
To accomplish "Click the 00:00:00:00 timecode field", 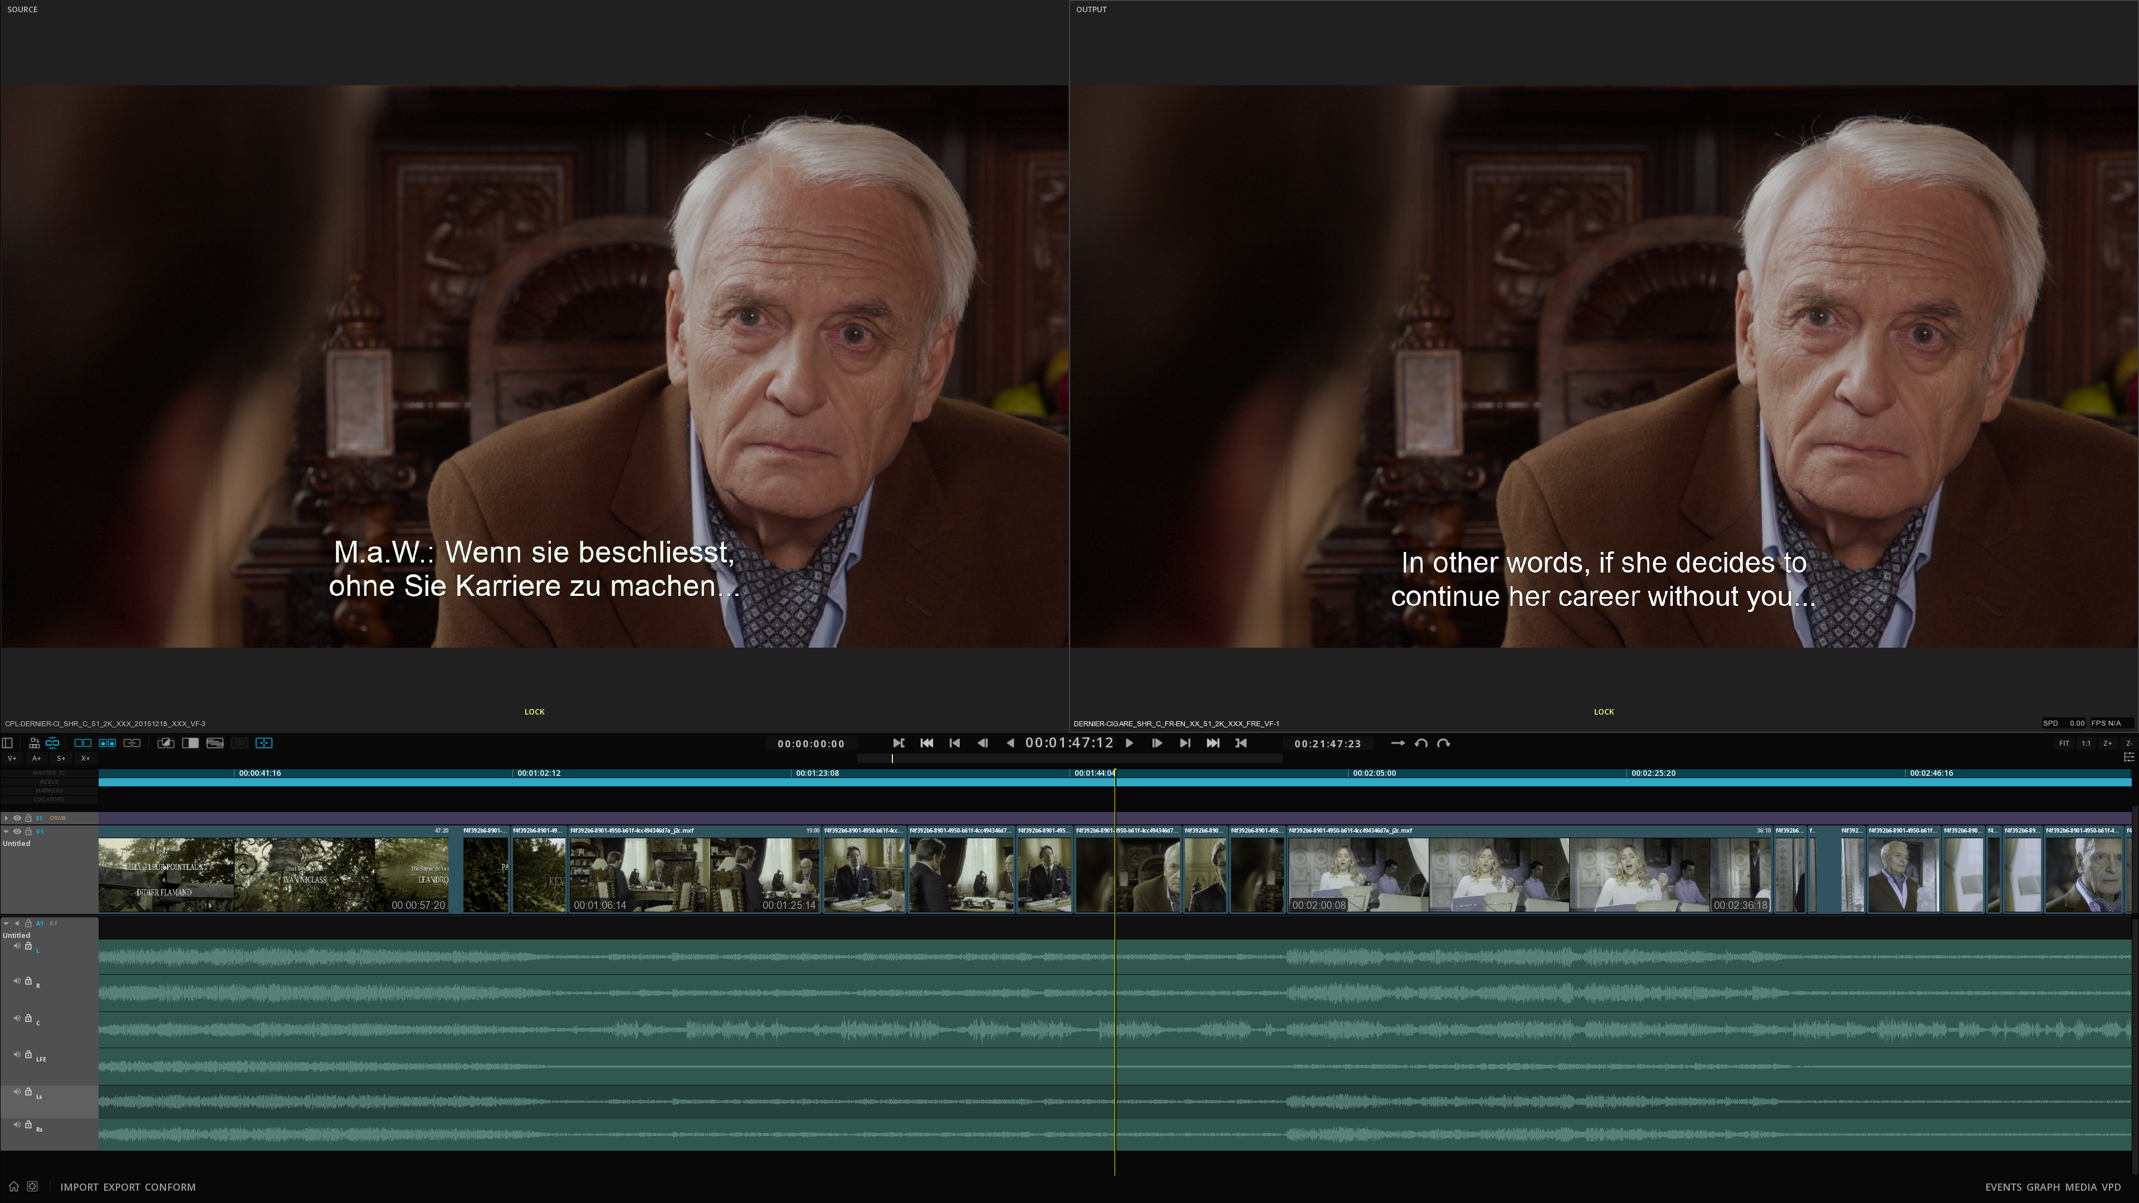I will [x=811, y=744].
